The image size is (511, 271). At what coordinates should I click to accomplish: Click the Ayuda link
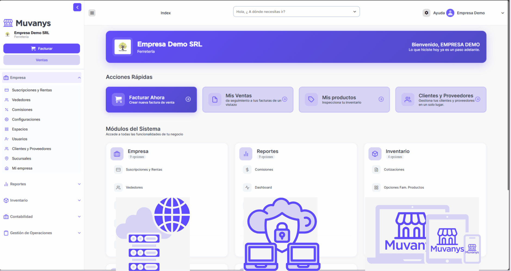pos(439,13)
